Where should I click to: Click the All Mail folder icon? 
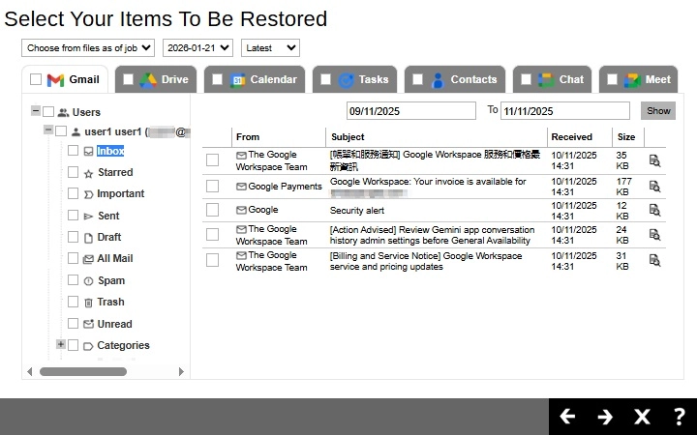[88, 259]
